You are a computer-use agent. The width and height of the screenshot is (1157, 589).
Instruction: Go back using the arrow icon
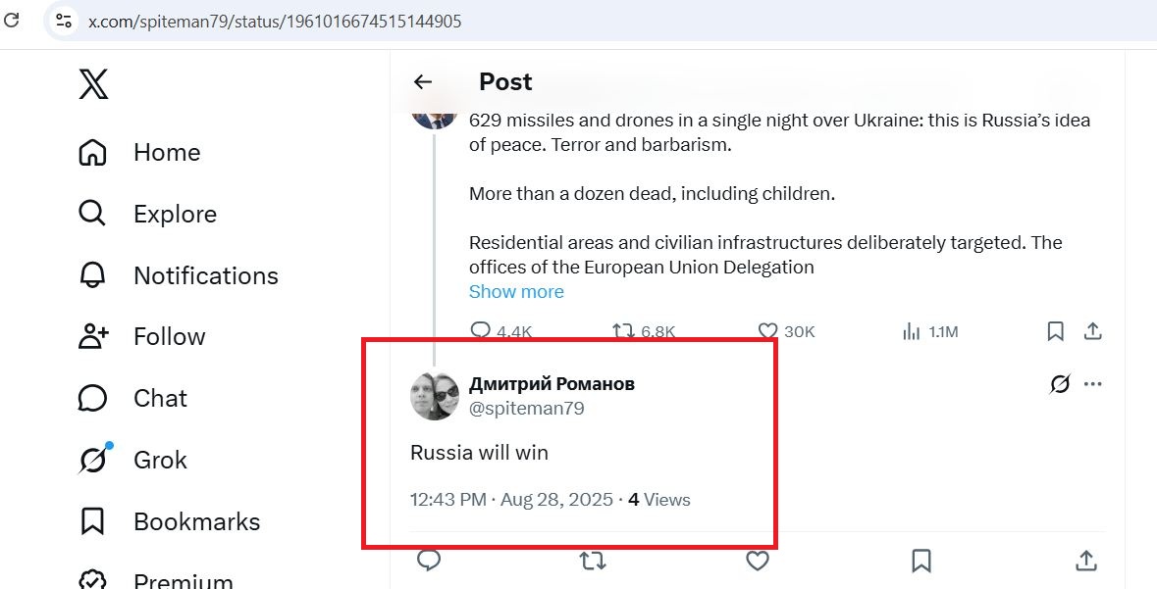[x=423, y=81]
